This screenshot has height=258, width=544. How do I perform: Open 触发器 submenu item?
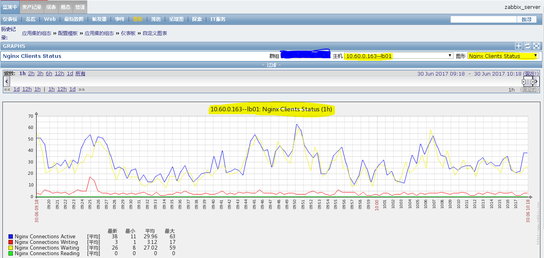(99, 19)
